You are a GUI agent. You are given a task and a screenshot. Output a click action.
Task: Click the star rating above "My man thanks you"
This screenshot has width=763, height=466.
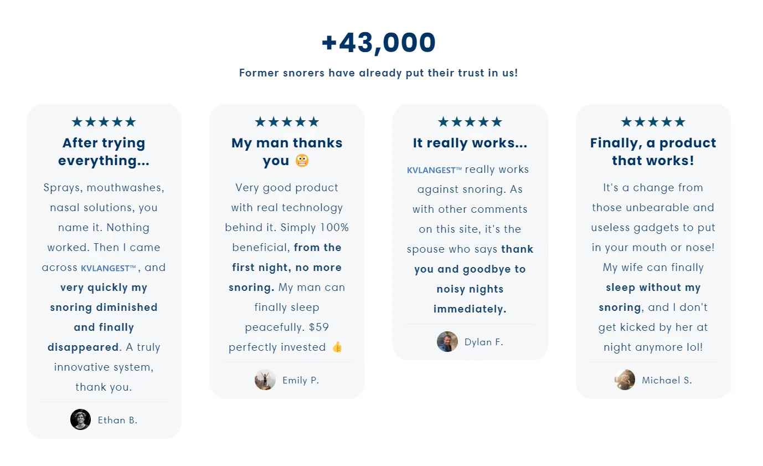pyautogui.click(x=287, y=122)
